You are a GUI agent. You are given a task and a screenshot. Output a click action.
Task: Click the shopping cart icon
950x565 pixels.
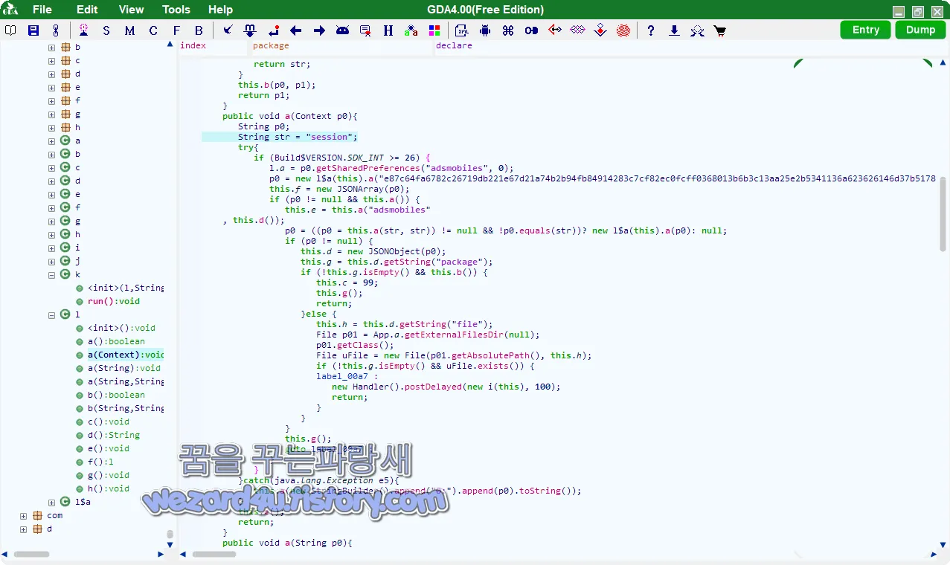tap(720, 30)
